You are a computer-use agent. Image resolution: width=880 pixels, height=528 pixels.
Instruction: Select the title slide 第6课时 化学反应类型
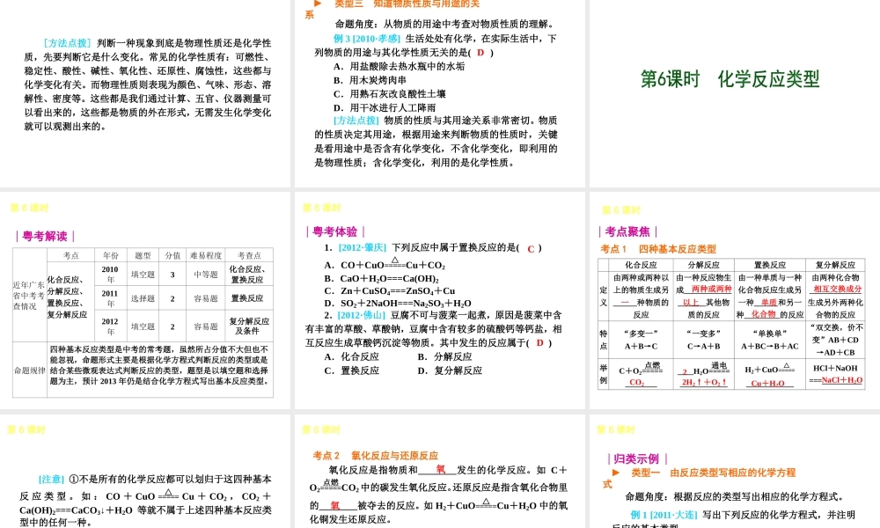tap(735, 93)
